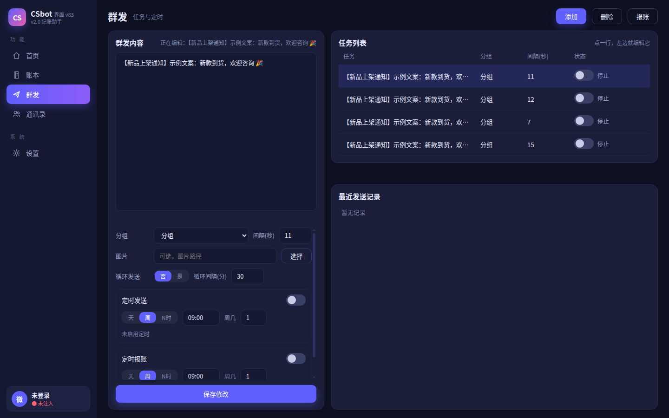Click the 定时发送 周几 input field
Image resolution: width=669 pixels, height=418 pixels.
pyautogui.click(x=254, y=318)
